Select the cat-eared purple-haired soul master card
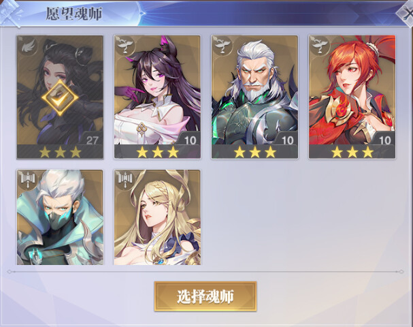 click(157, 97)
